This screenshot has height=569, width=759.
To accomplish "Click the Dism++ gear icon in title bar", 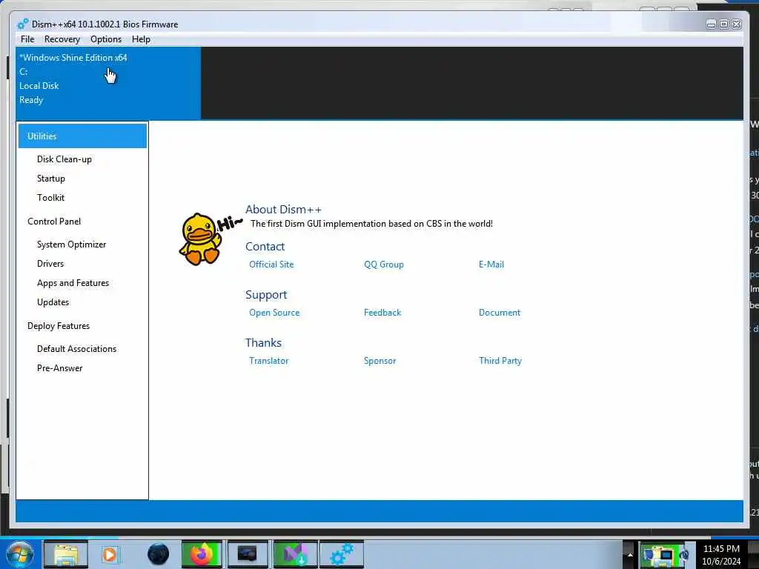I will [x=23, y=24].
